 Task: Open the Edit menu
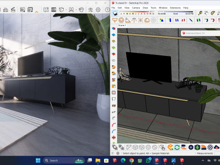120,8
